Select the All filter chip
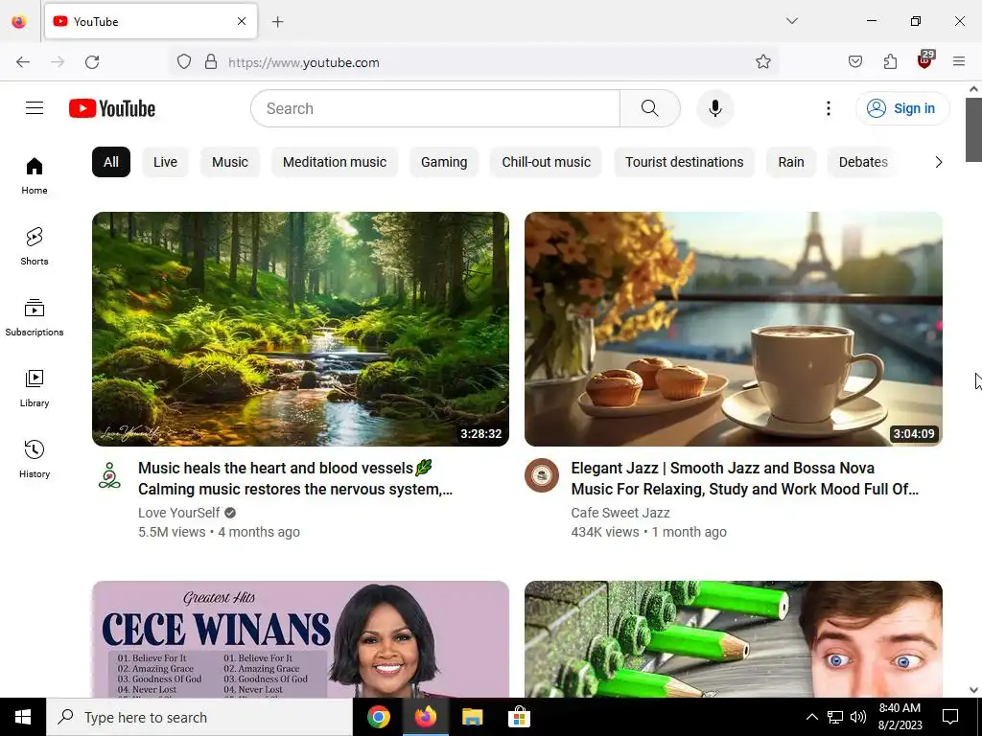982x736 pixels. (111, 162)
